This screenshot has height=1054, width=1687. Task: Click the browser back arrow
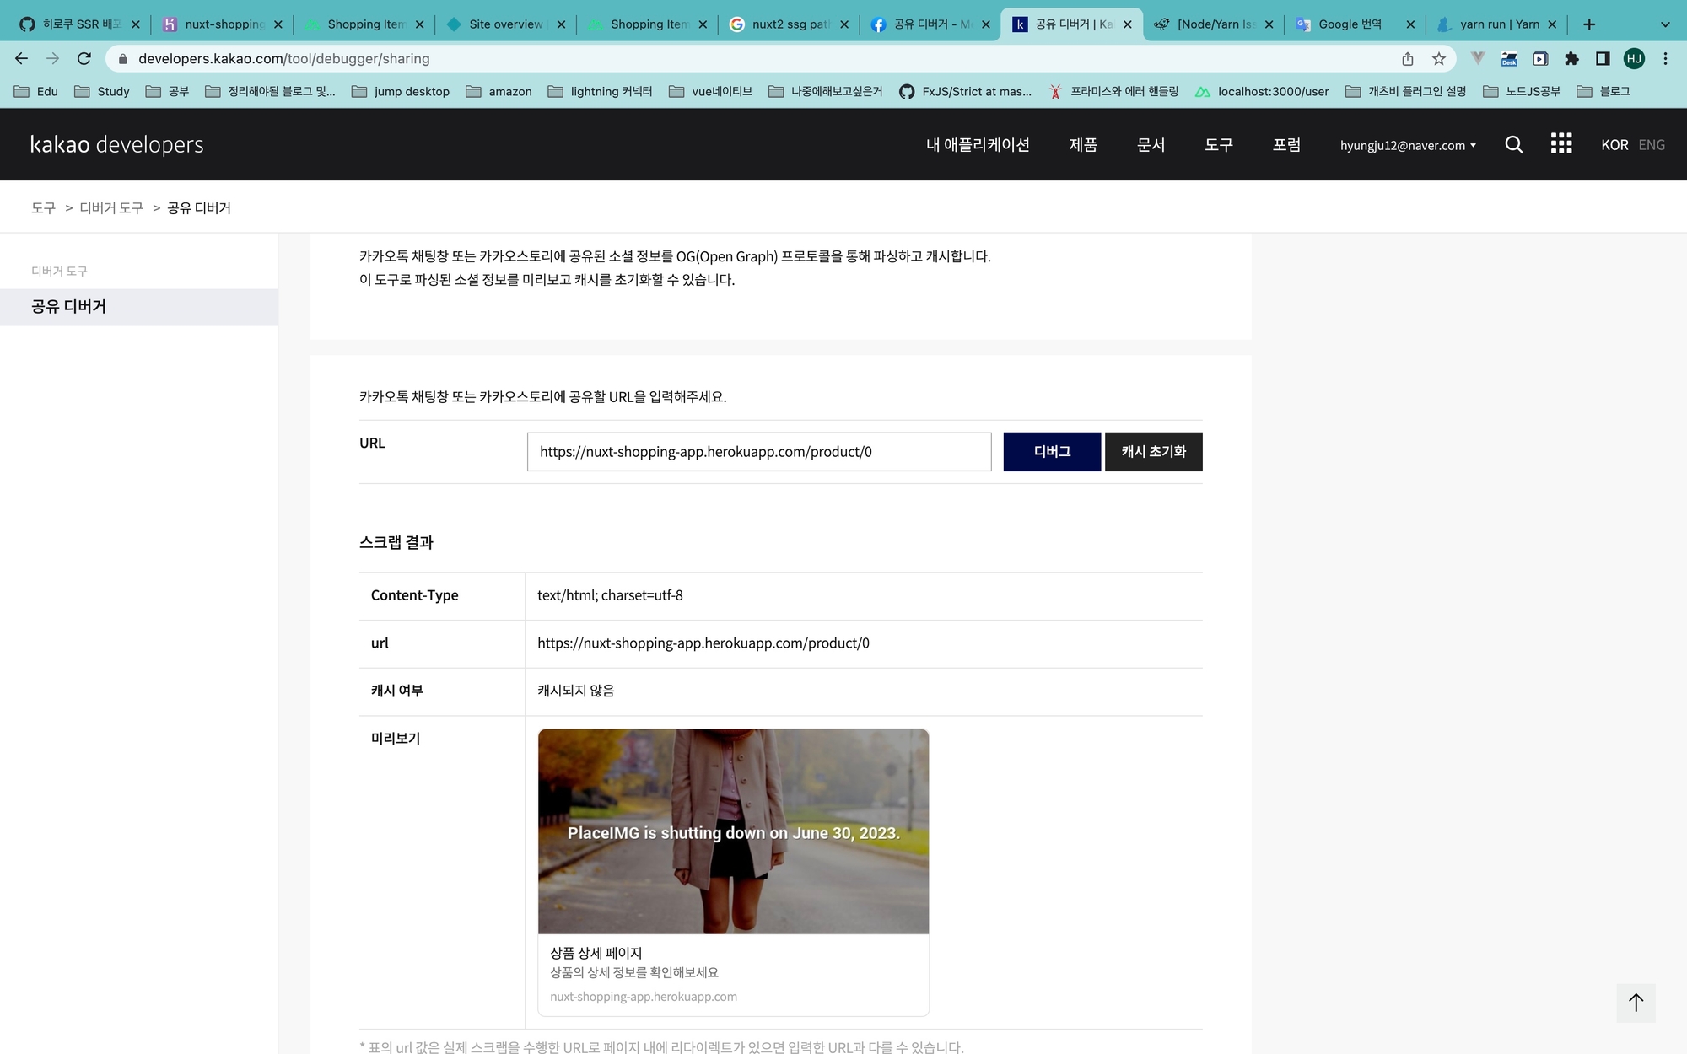pos(22,58)
